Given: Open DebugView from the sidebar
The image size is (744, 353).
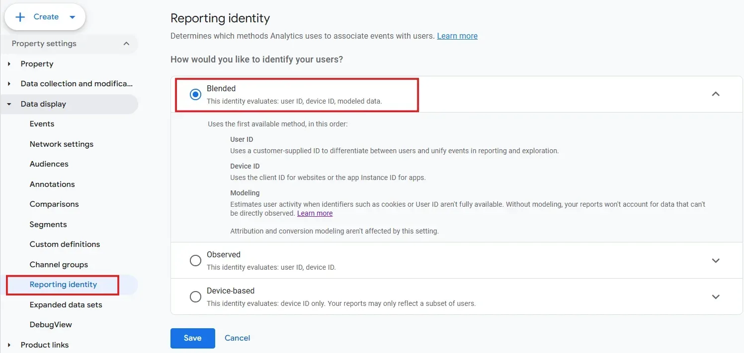Looking at the screenshot, I should (x=51, y=325).
